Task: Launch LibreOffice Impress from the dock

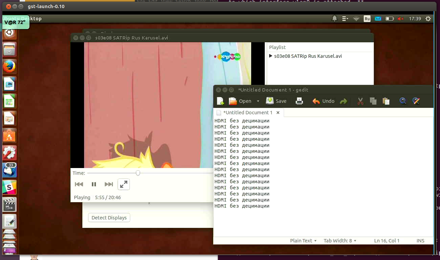Action: tap(9, 118)
